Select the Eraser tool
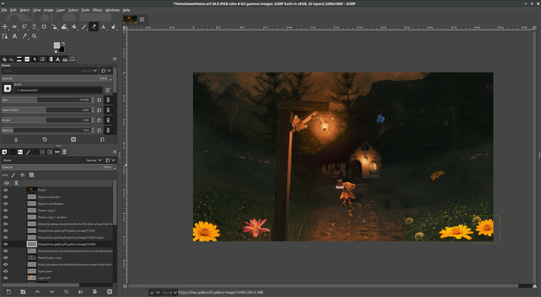This screenshot has width=541, height=297. [x=94, y=27]
